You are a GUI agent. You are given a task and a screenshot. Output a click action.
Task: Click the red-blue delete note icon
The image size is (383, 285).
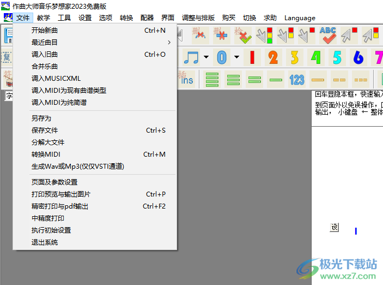coord(200,35)
